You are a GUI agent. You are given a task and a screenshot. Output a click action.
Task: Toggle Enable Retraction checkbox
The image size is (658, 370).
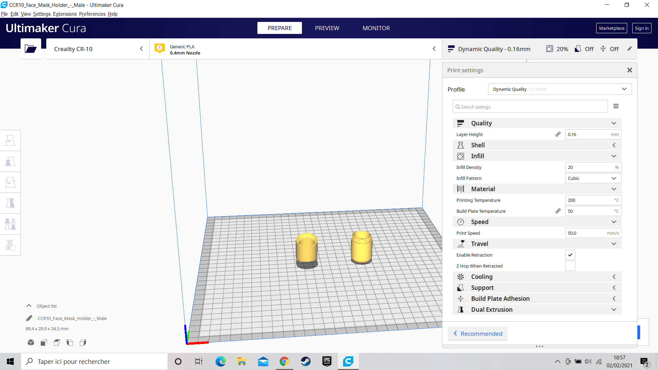click(570, 255)
